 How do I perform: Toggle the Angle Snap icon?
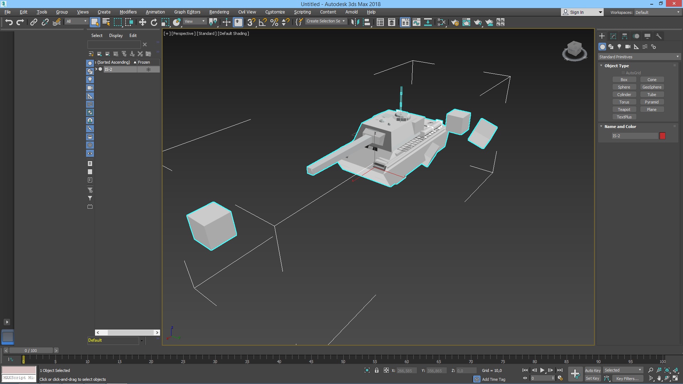[263, 22]
